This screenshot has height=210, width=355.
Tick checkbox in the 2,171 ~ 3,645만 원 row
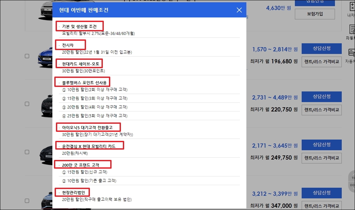[27, 152]
